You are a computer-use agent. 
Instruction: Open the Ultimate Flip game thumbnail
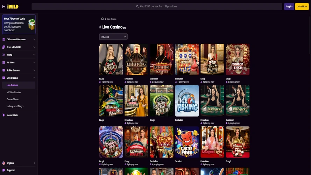[238, 142]
